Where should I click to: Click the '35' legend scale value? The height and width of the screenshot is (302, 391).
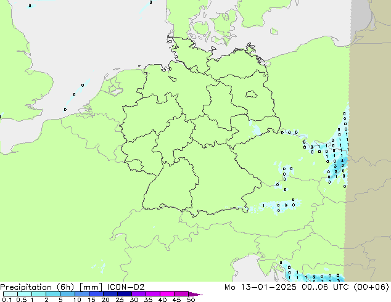(148, 300)
